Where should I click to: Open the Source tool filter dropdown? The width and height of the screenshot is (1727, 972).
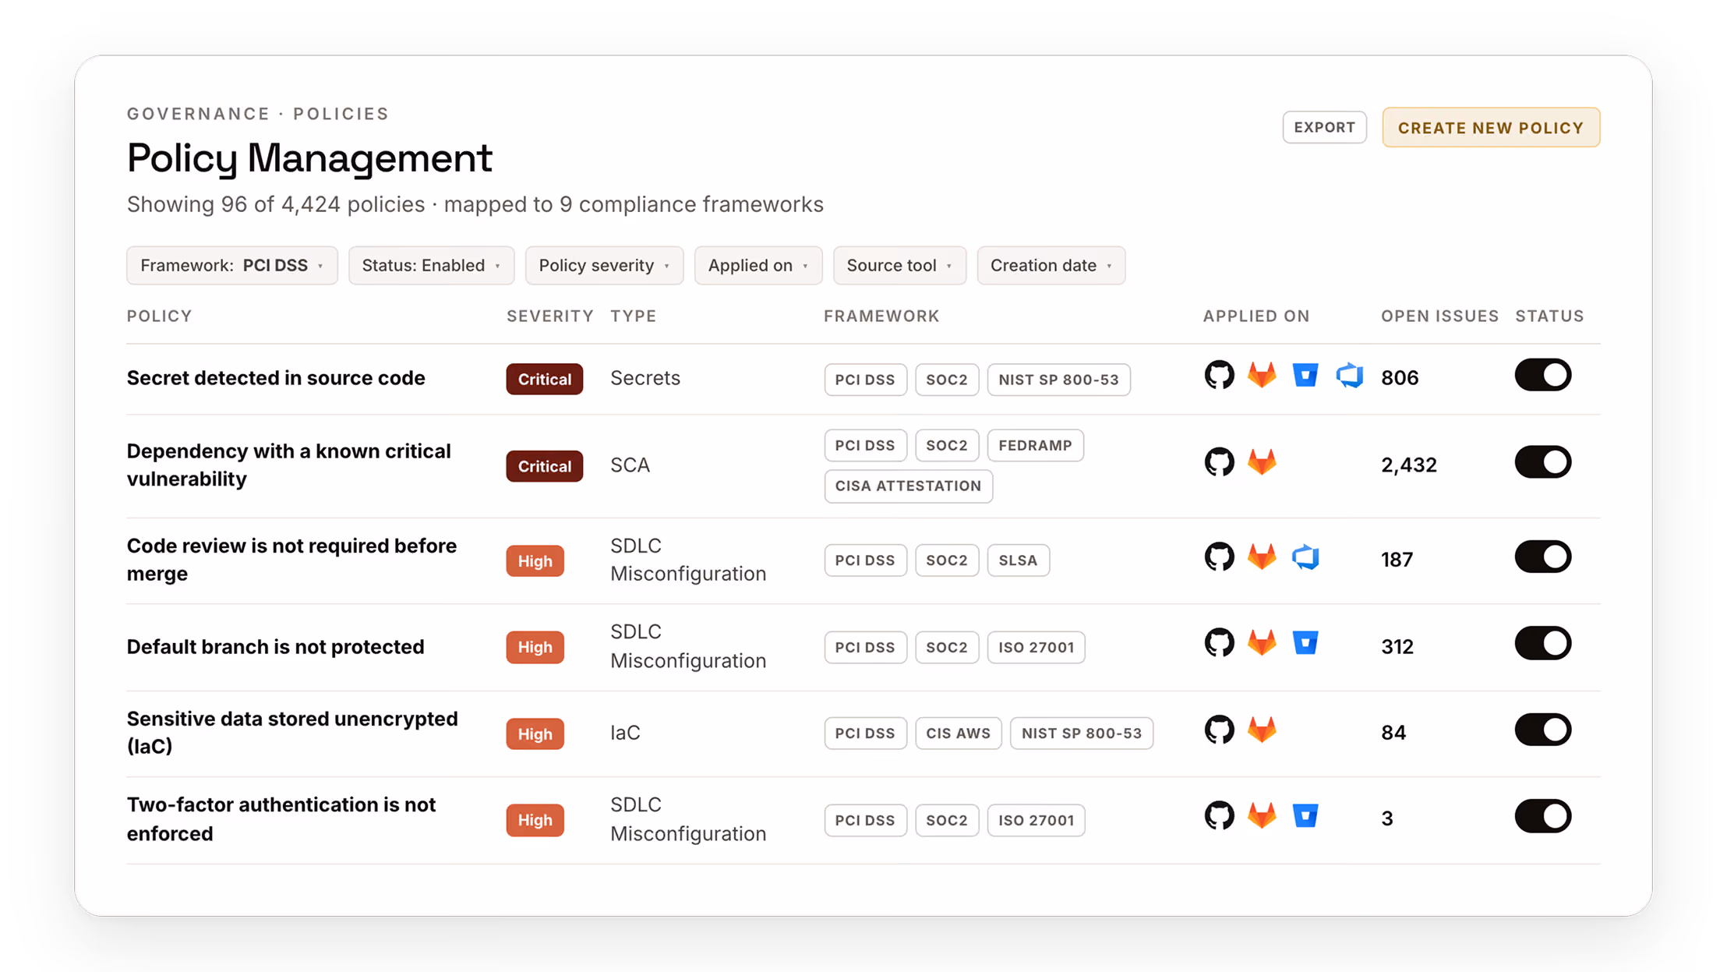[899, 266]
